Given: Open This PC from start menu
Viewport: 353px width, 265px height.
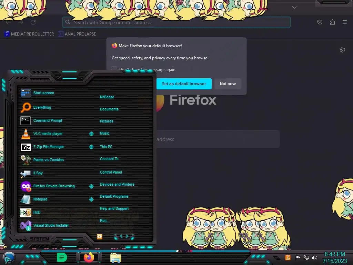Looking at the screenshot, I should [x=106, y=147].
